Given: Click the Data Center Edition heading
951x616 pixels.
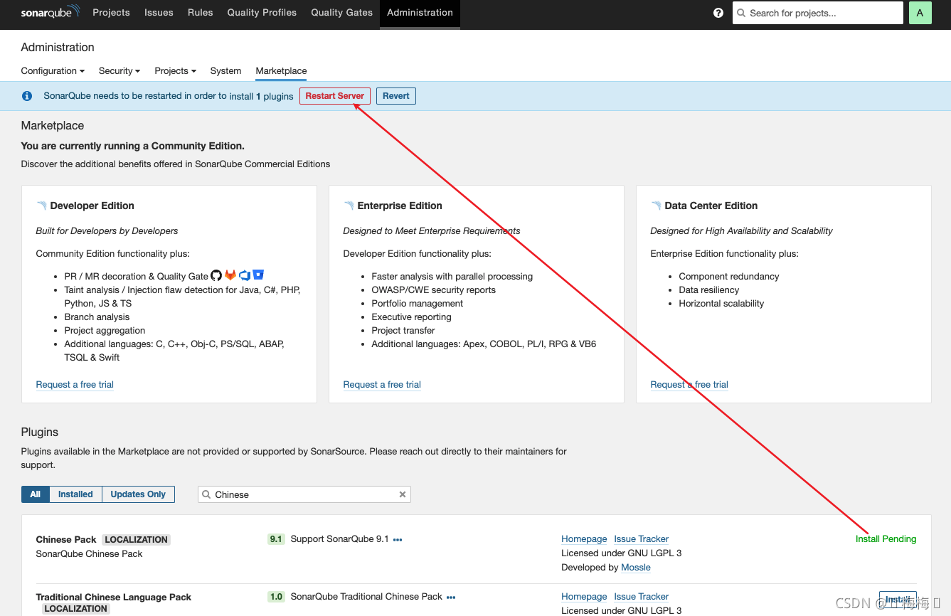Looking at the screenshot, I should [711, 206].
